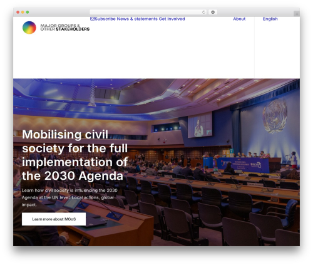
Task: Open the Get Involved menu item
Action: [172, 19]
